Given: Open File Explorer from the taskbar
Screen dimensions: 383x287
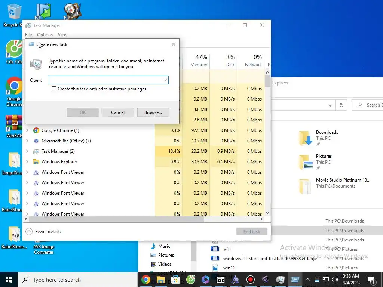Looking at the screenshot, I should click(x=160, y=280).
